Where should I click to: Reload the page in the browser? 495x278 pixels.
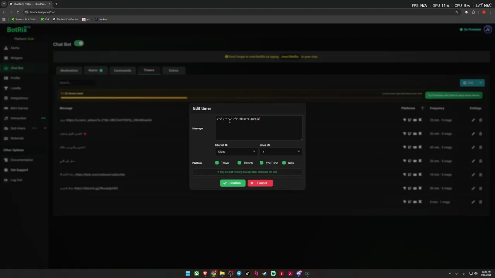click(x=18, y=12)
